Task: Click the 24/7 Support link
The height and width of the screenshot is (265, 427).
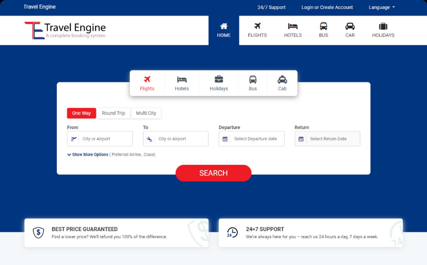Action: [271, 7]
